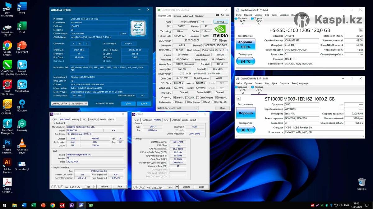Select the CorelDRAW 2021 desktop icon
The height and width of the screenshot is (209, 373).
(7, 68)
